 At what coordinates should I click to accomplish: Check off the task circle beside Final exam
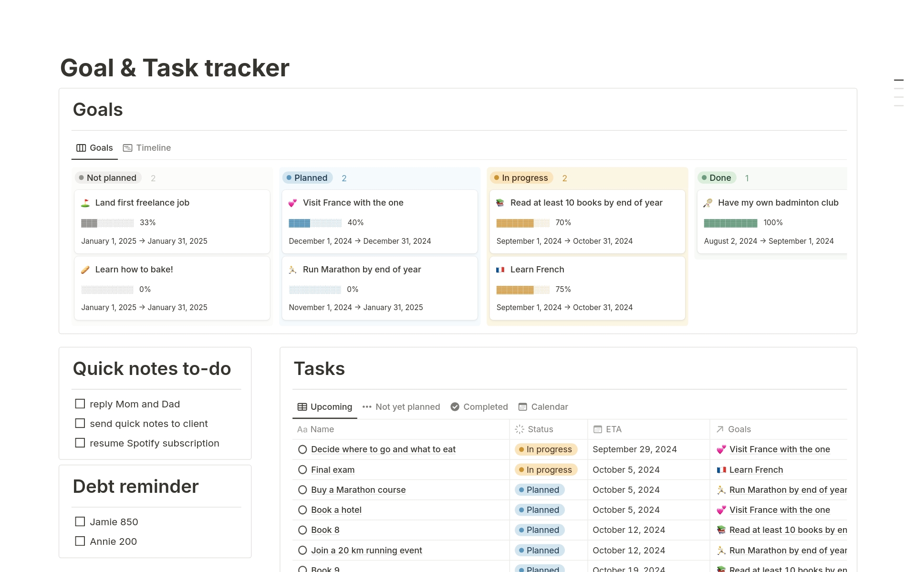pos(302,469)
